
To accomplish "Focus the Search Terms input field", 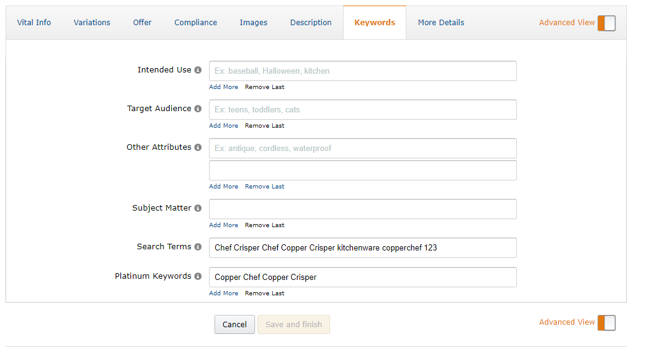I will pyautogui.click(x=363, y=248).
